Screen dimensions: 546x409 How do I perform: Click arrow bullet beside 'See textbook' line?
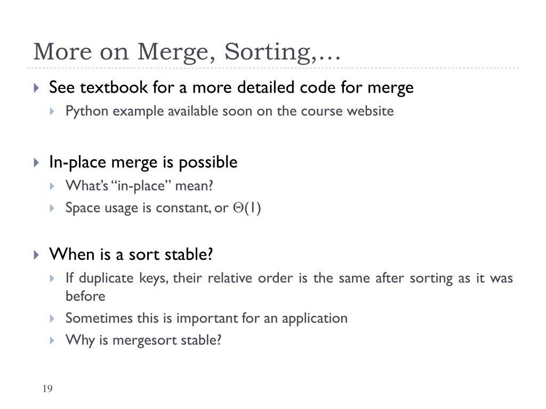(36, 88)
